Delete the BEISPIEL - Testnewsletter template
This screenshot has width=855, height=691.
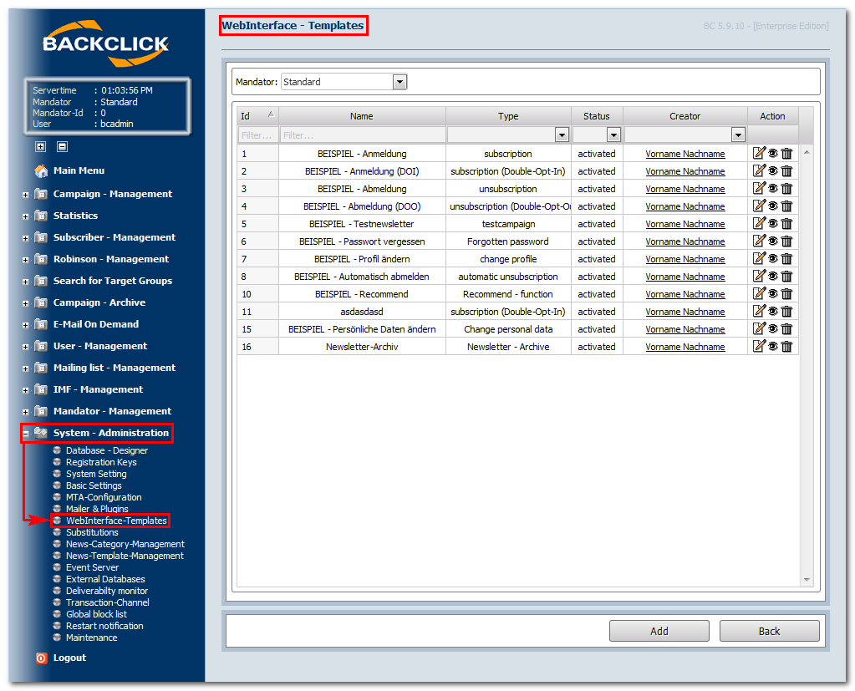coord(786,223)
